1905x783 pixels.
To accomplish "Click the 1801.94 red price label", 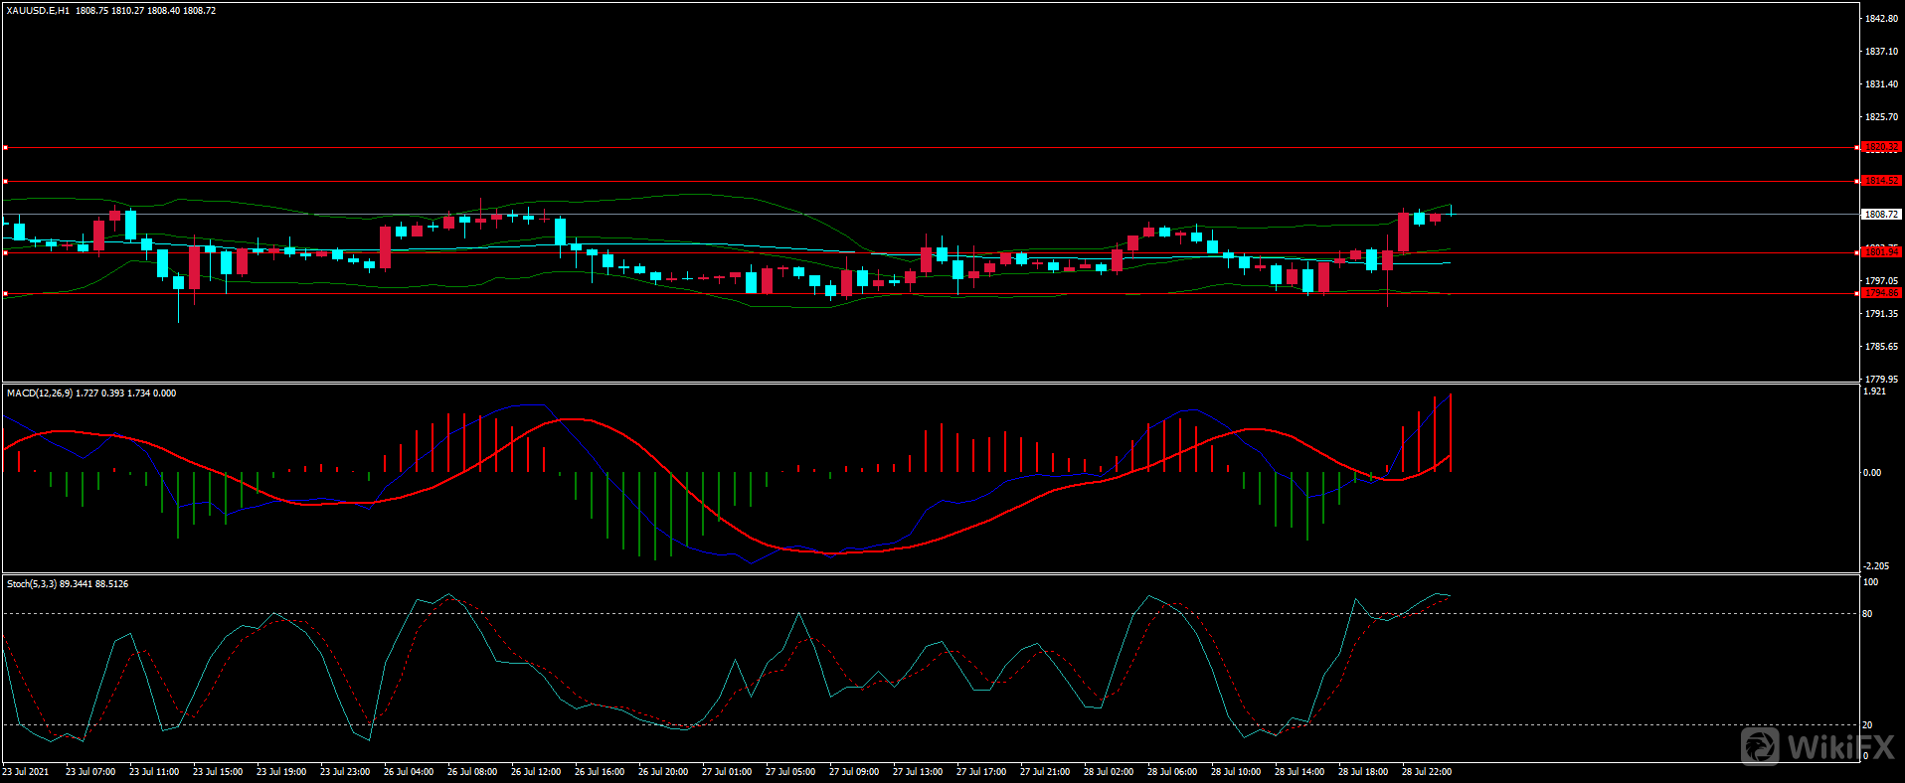I will pyautogui.click(x=1880, y=252).
